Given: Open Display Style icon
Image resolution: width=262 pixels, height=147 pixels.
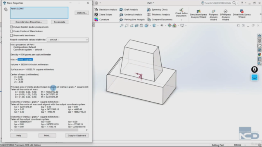Looking at the screenshot, I should pyautogui.click(x=154, y=25).
